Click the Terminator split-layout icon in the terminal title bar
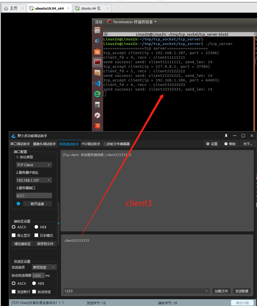 [x=106, y=34]
